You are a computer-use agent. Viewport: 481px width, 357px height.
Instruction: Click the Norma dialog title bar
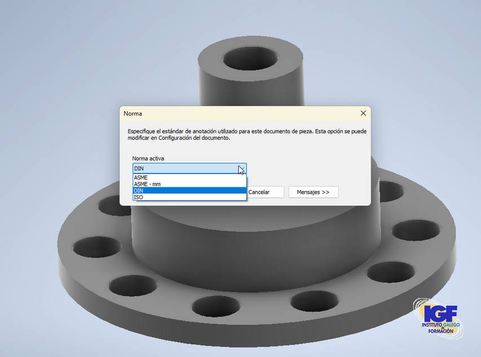[x=237, y=113]
